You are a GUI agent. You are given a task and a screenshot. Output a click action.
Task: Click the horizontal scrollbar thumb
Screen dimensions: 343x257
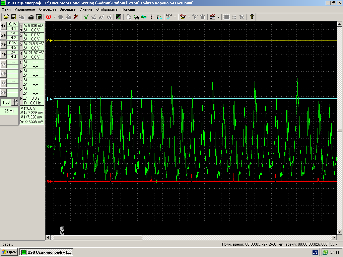pyautogui.click(x=98, y=237)
